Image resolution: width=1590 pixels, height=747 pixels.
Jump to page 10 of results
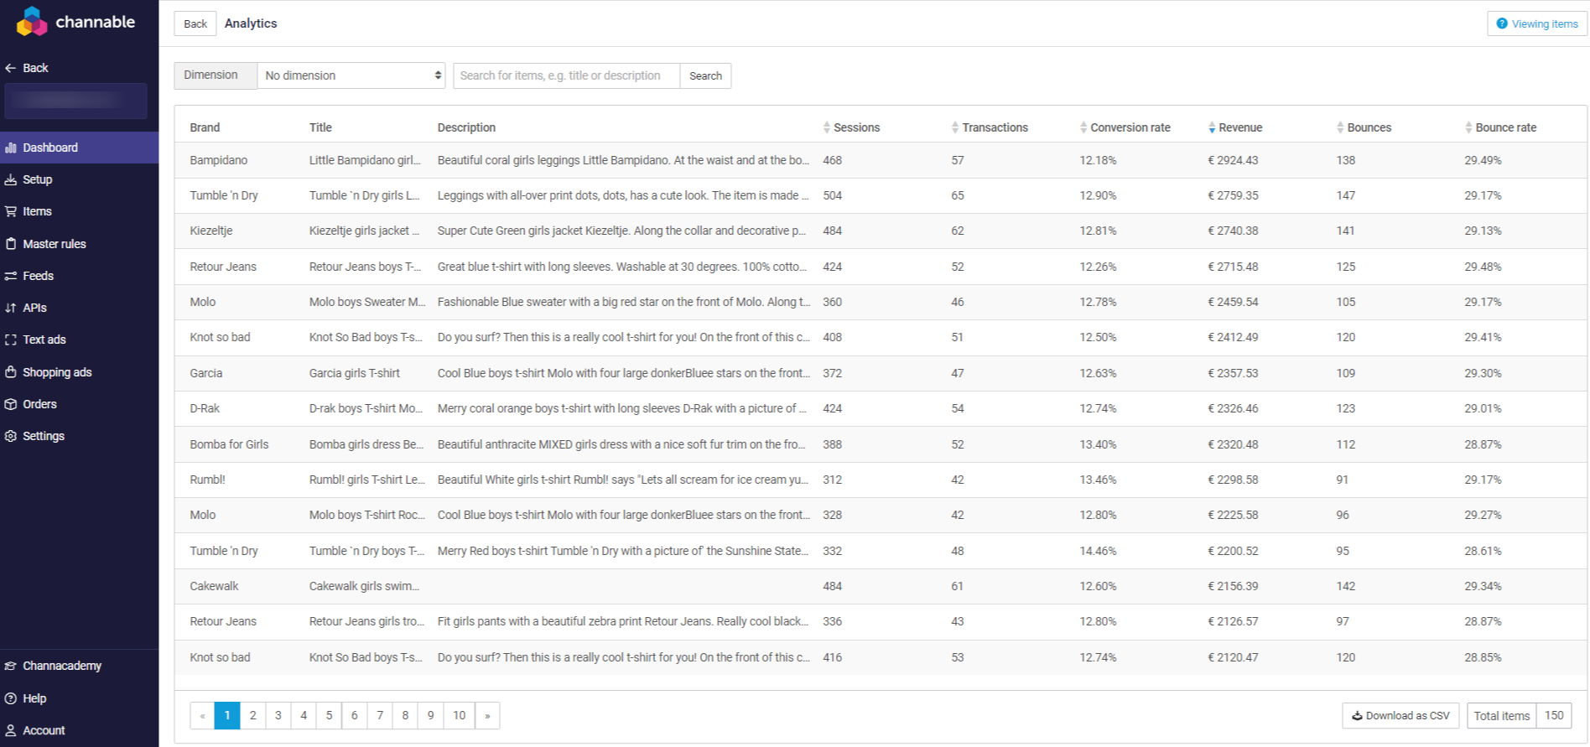459,715
